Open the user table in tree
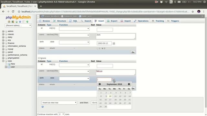 [x=13, y=67]
